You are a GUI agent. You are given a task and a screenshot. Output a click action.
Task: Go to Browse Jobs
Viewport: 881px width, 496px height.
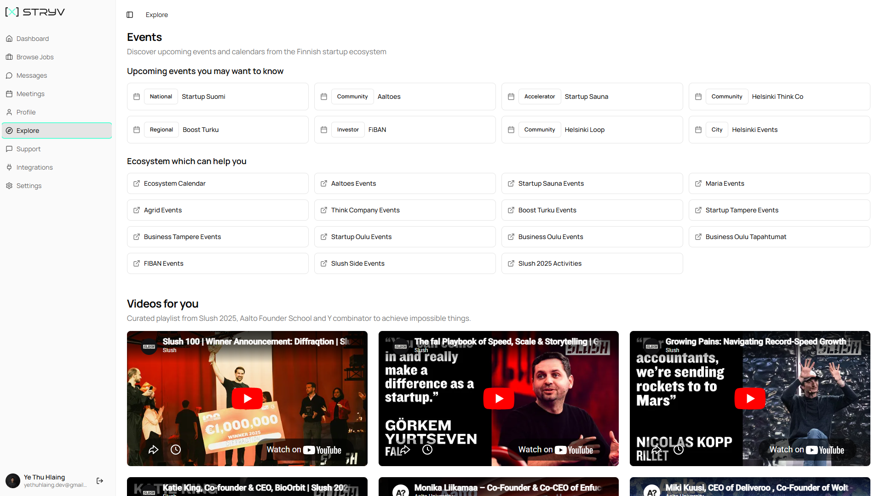57,57
